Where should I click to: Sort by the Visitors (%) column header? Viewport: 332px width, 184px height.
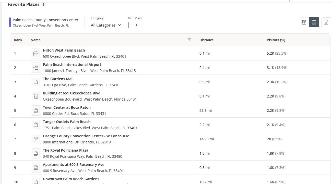pos(276,40)
